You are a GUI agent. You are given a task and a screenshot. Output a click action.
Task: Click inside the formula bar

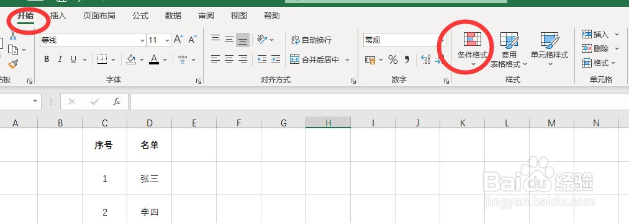[x=379, y=102]
